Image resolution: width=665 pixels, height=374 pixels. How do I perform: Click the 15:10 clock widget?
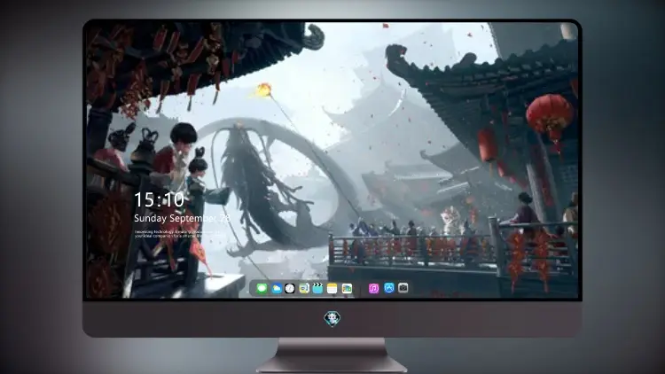point(159,199)
